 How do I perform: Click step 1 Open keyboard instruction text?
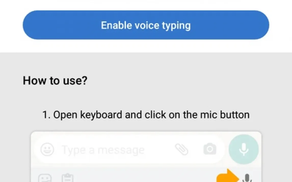click(x=146, y=115)
